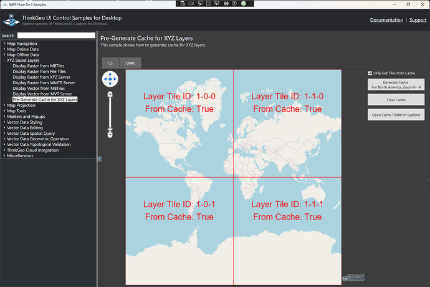Click the zoom out button below the slider
The width and height of the screenshot is (430, 287).
click(x=110, y=135)
